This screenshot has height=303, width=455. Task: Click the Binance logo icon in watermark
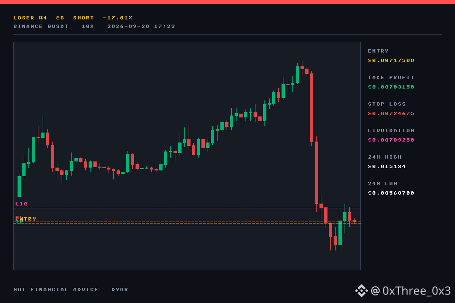(x=361, y=291)
